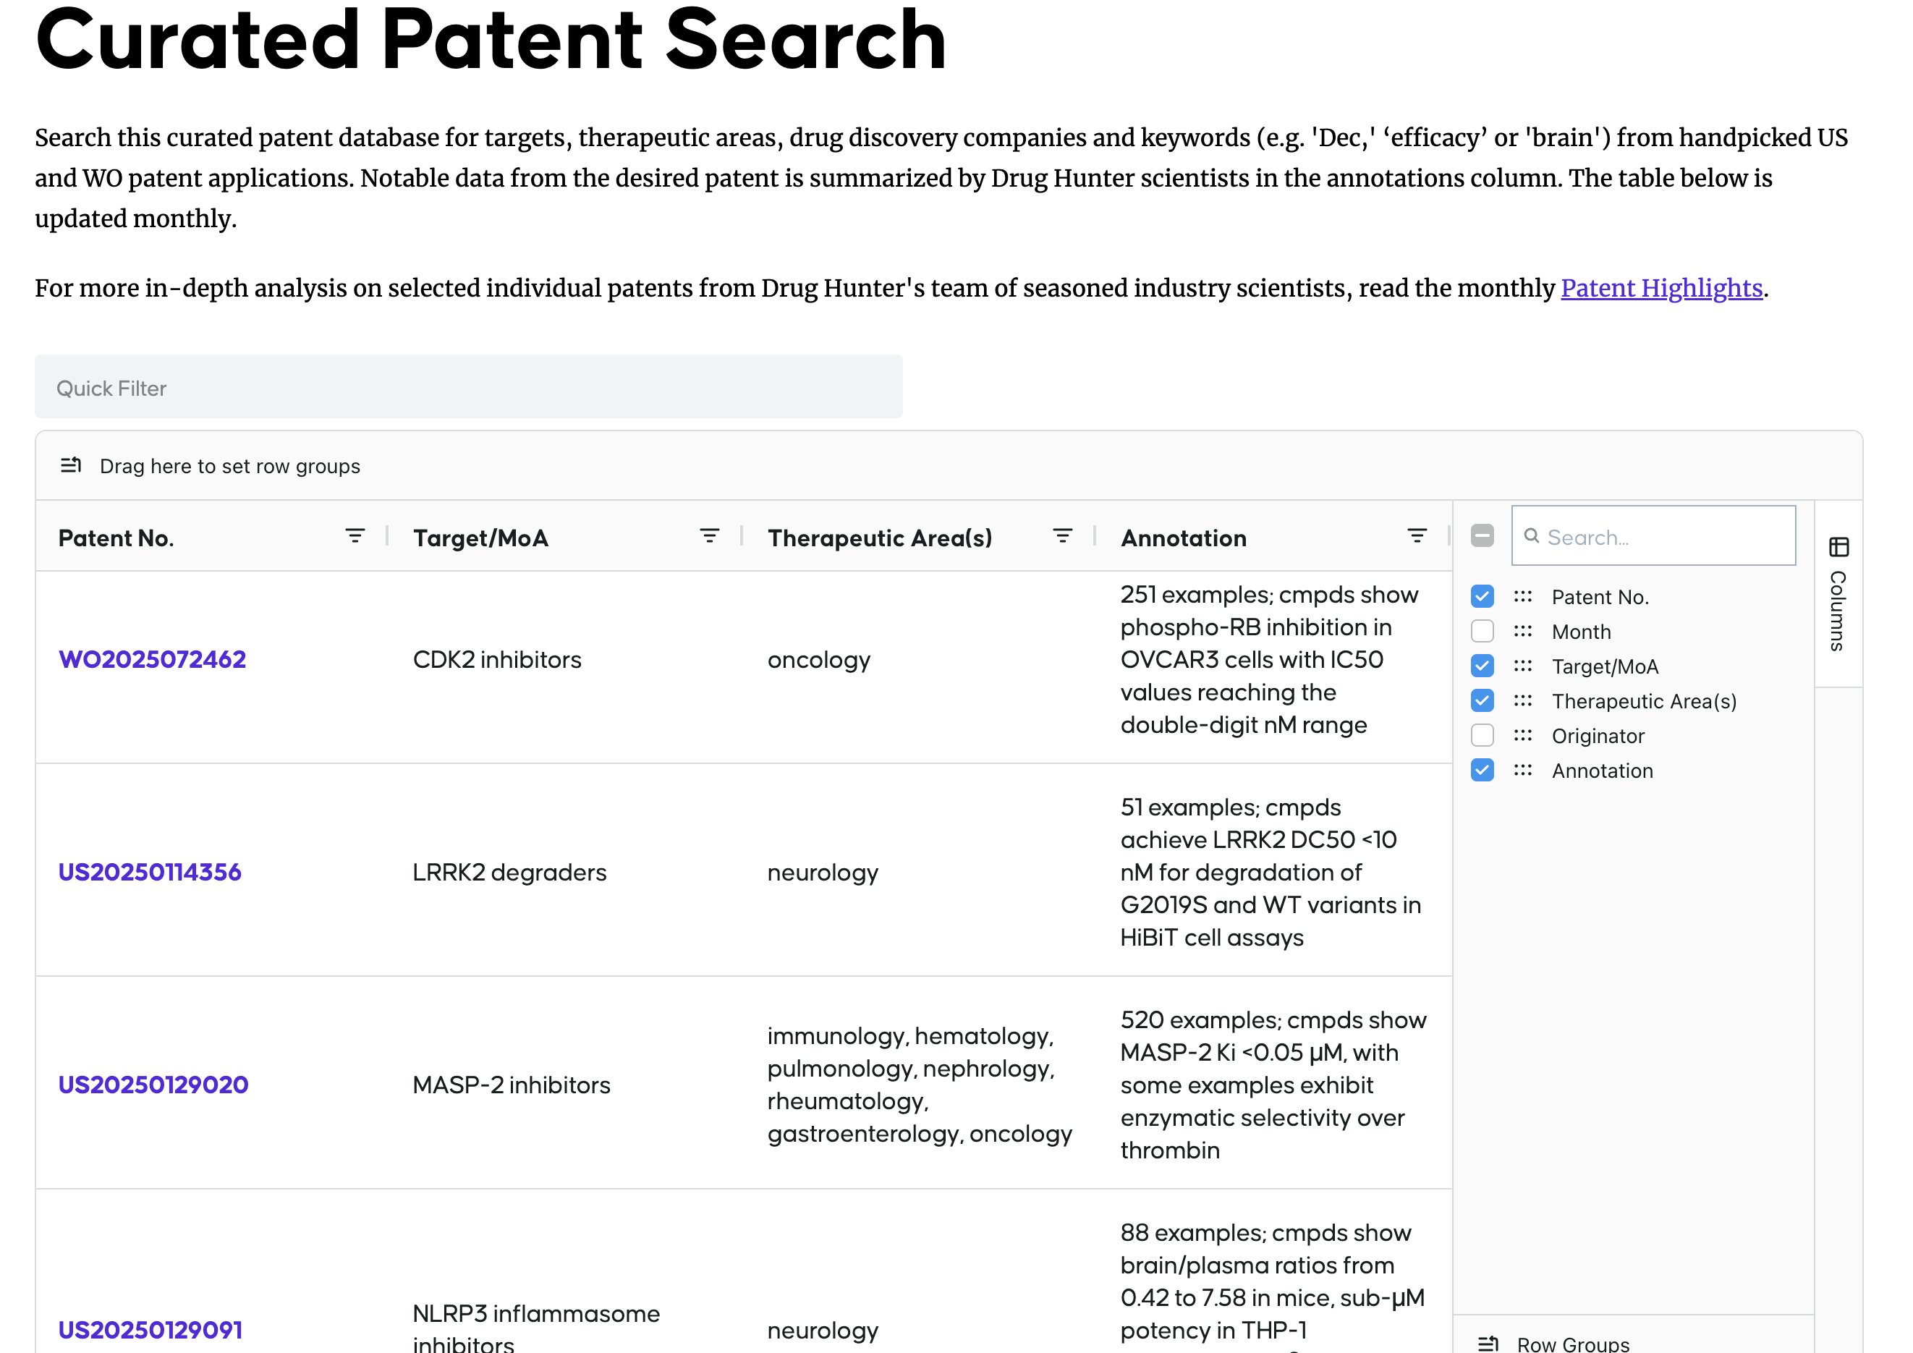Enable the Originator column checkbox
This screenshot has height=1353, width=1913.
click(x=1483, y=736)
